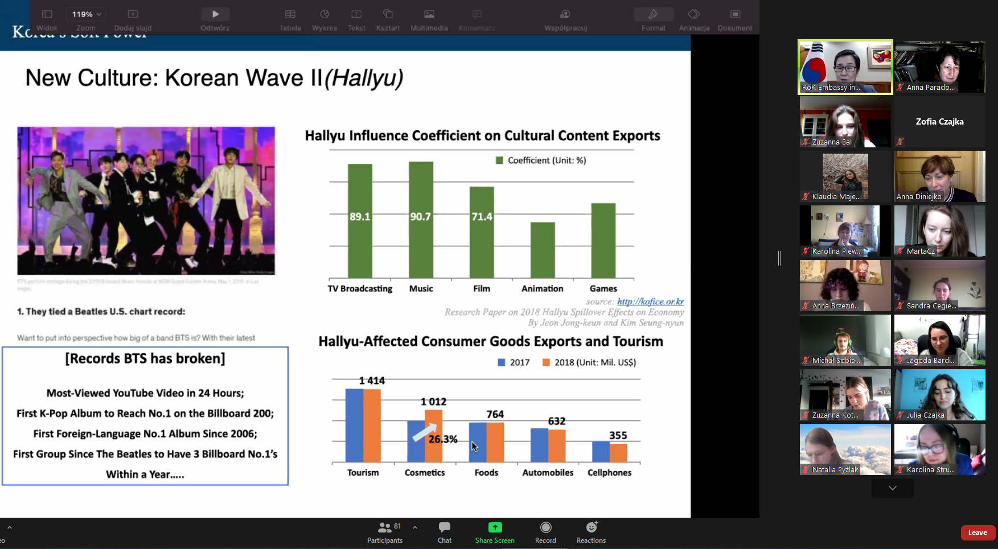The width and height of the screenshot is (998, 549).
Task: Click MartaCz's muted microphone icon
Action: 900,251
